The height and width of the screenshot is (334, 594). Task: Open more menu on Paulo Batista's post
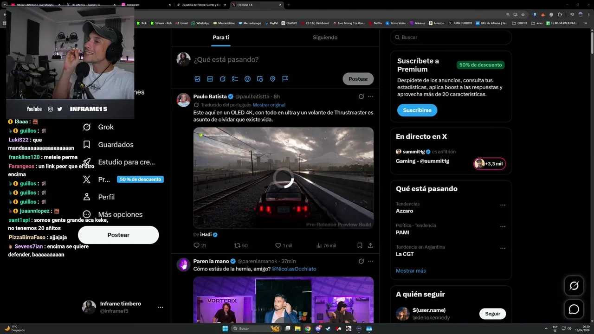tap(370, 96)
